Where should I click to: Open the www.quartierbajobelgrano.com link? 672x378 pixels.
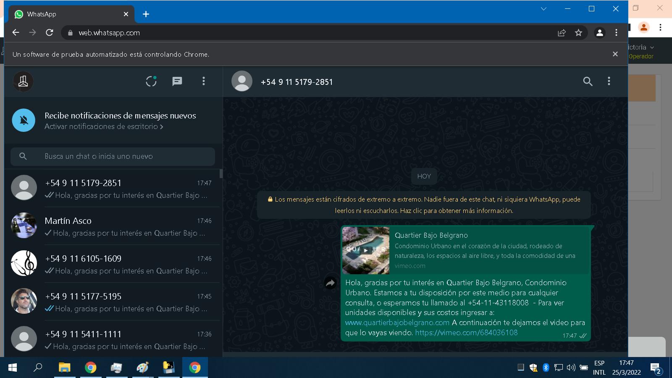397,323
